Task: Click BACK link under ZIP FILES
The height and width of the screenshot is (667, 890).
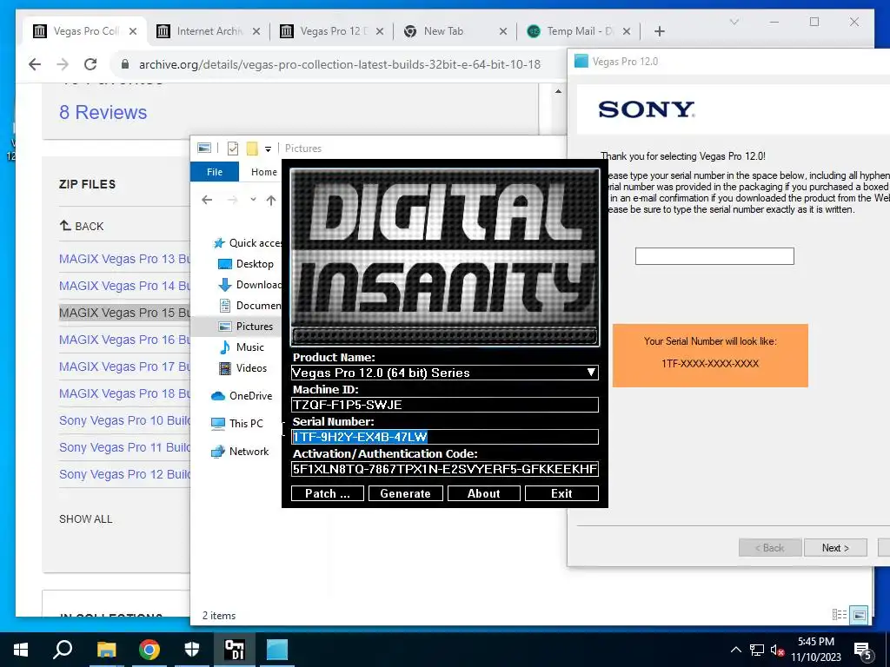Action: [82, 227]
